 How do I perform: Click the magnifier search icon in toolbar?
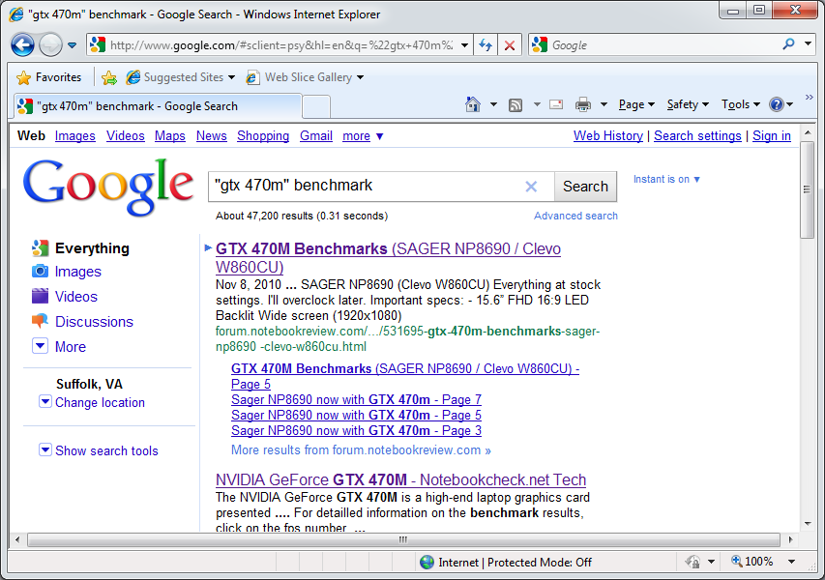point(788,44)
